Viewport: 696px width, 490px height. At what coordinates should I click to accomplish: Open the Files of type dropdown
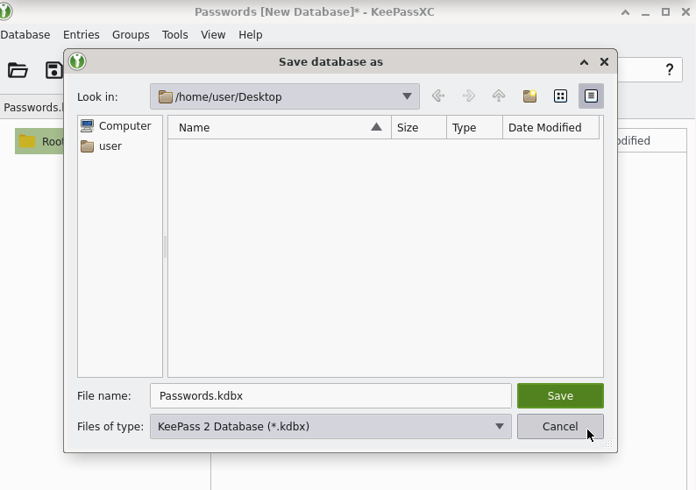coord(500,427)
